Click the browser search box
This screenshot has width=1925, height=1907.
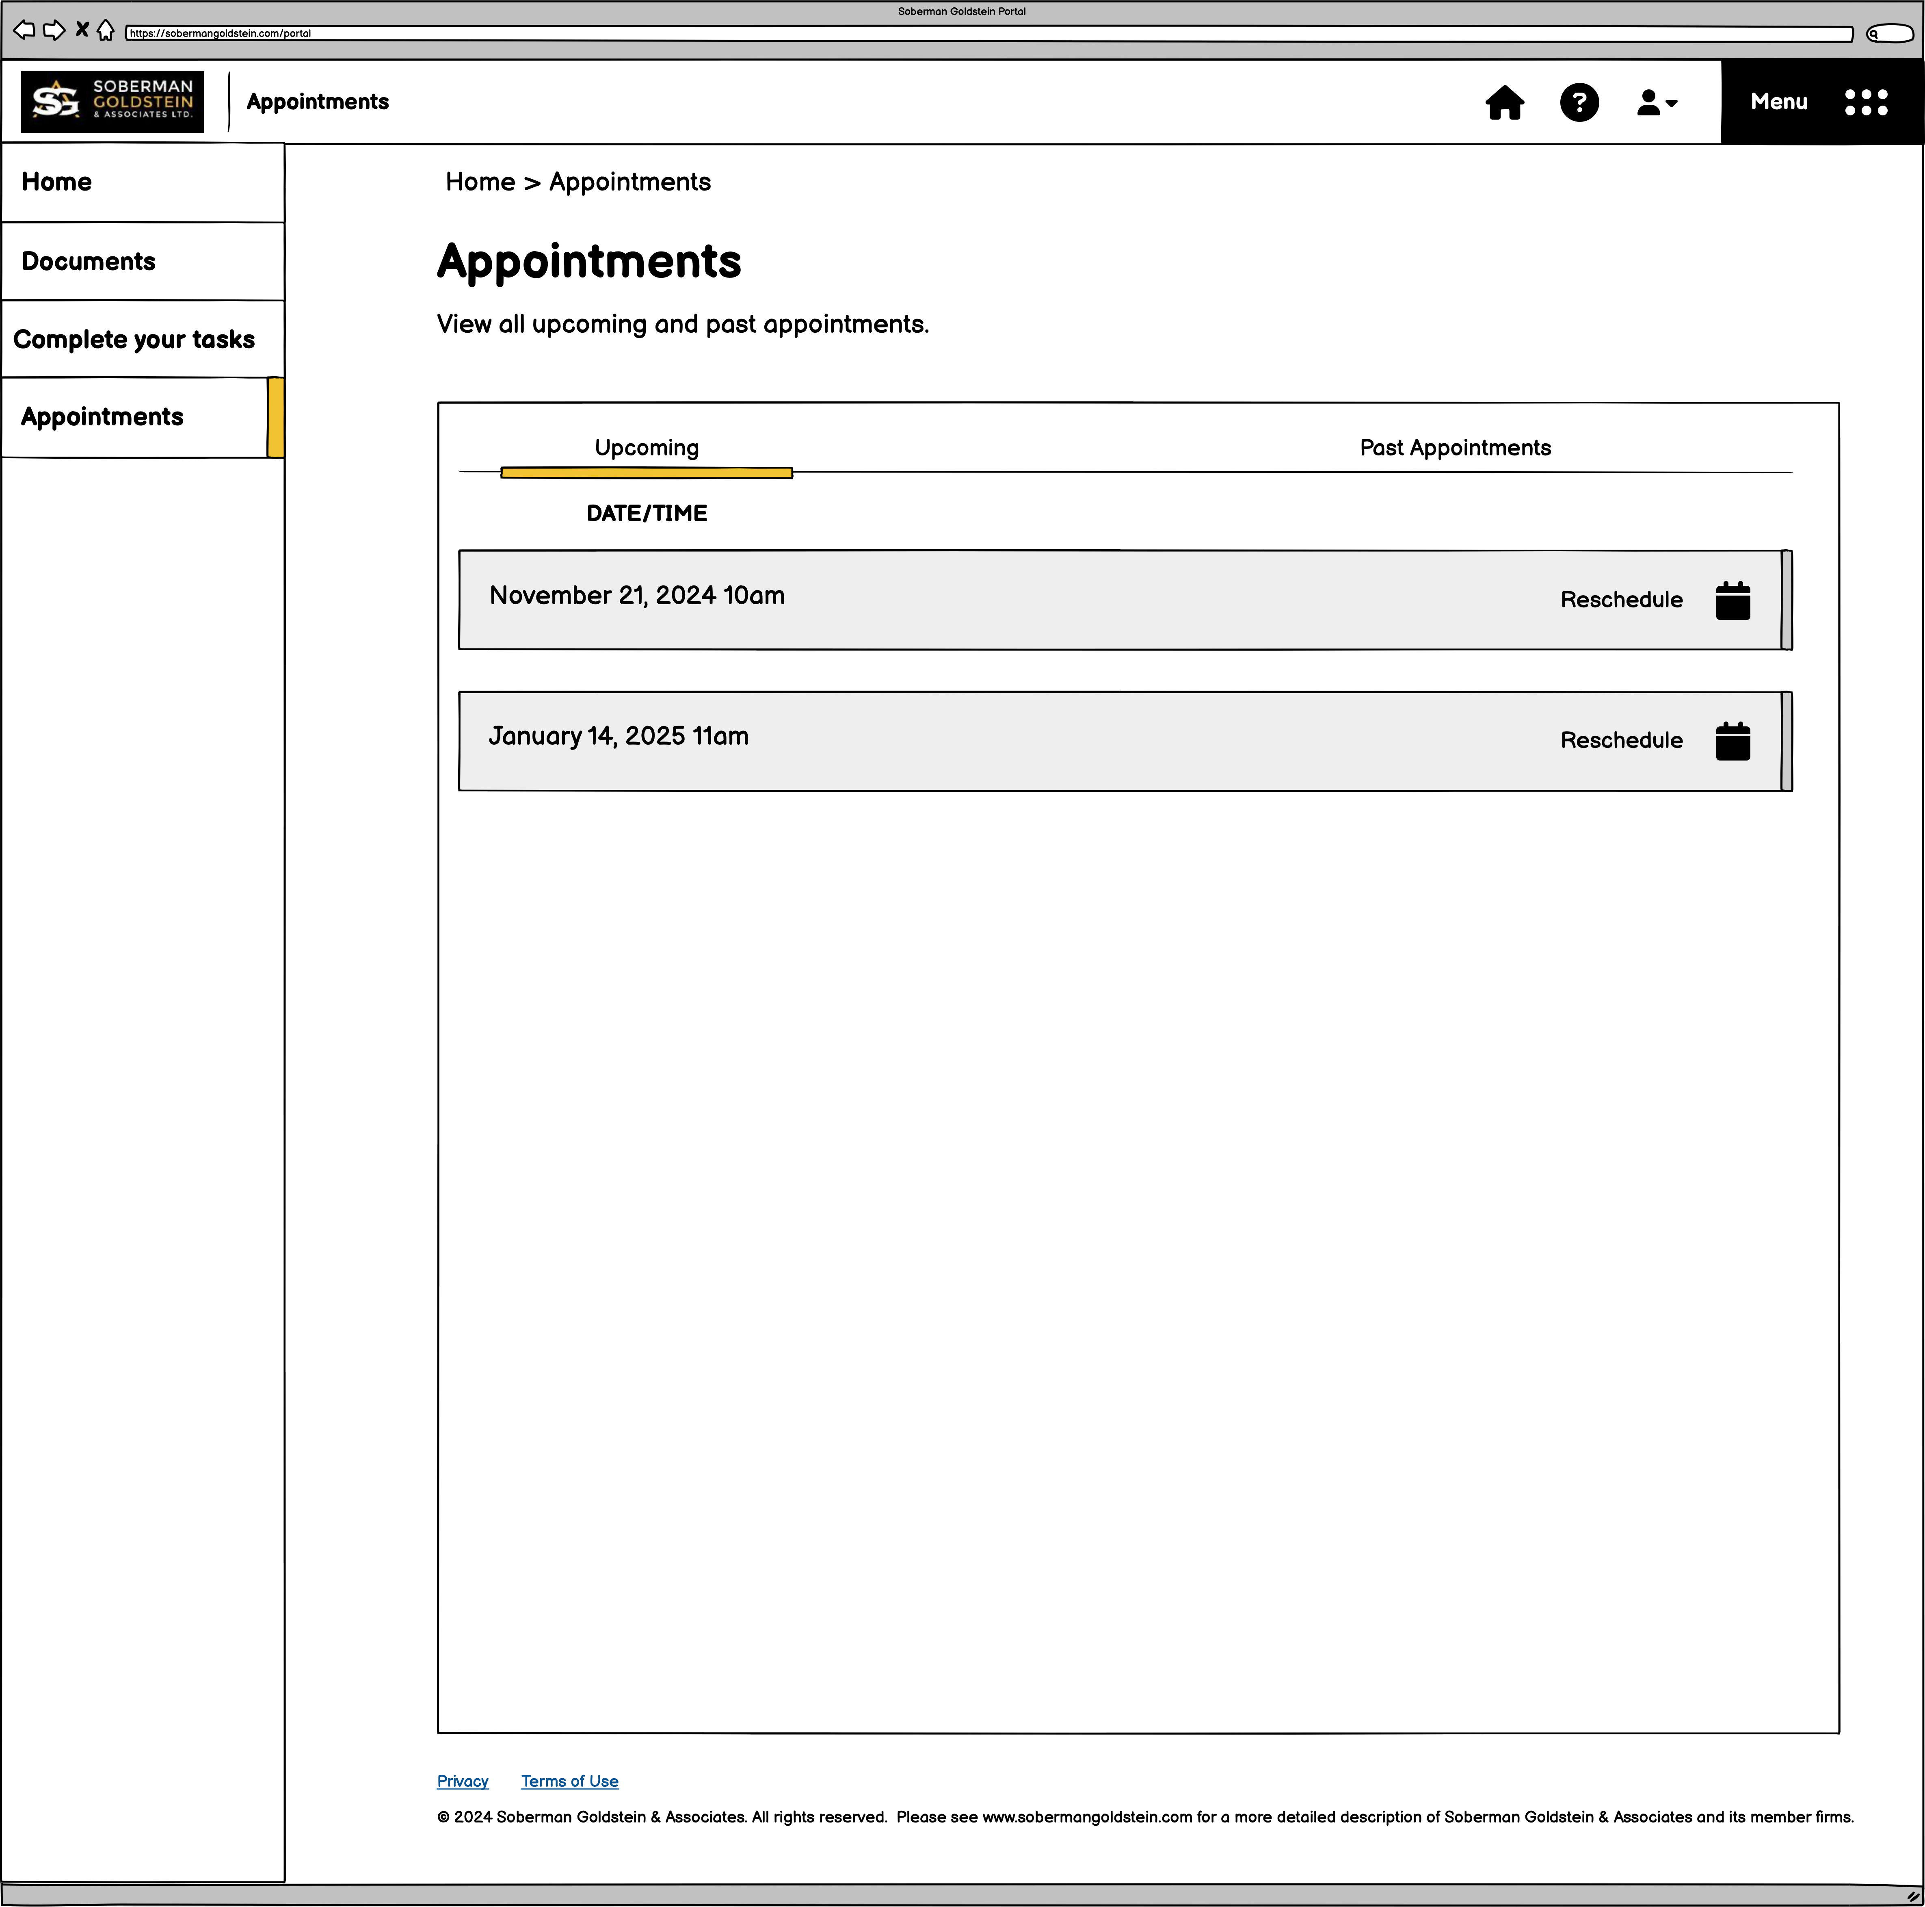coord(1889,34)
